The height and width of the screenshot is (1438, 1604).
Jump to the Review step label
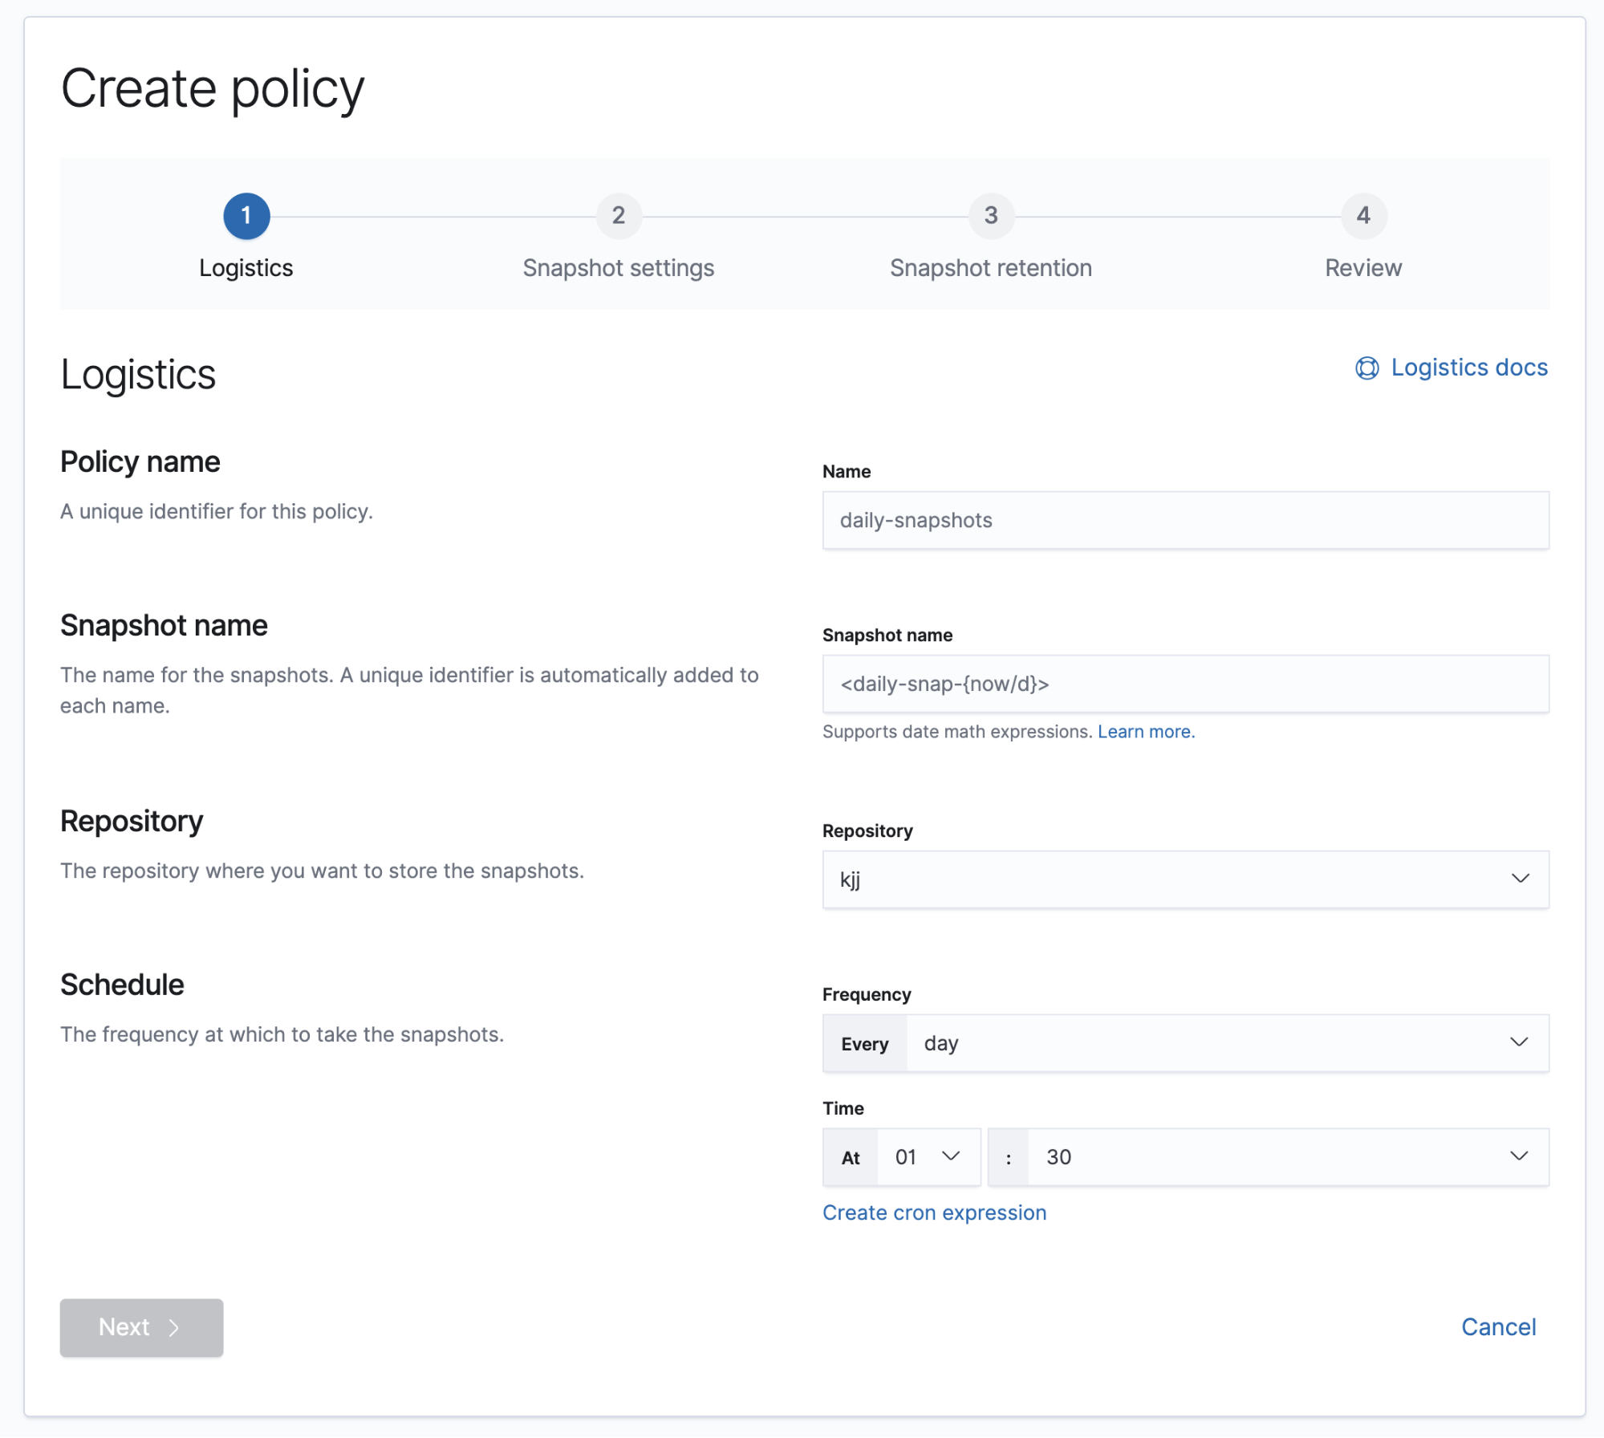1362,268
